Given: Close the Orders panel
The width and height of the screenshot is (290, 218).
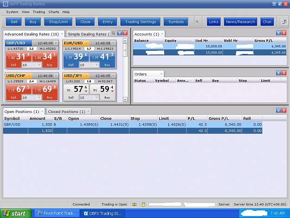Looking at the screenshot, I should [284, 73].
